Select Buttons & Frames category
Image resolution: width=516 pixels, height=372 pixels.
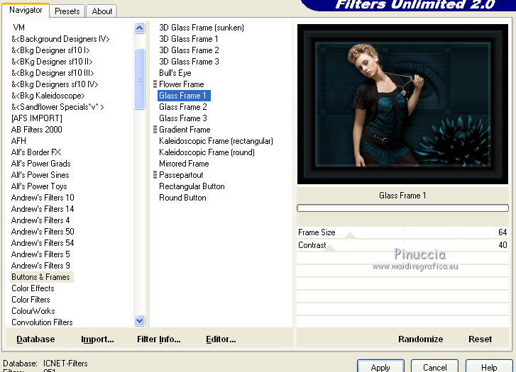point(41,277)
